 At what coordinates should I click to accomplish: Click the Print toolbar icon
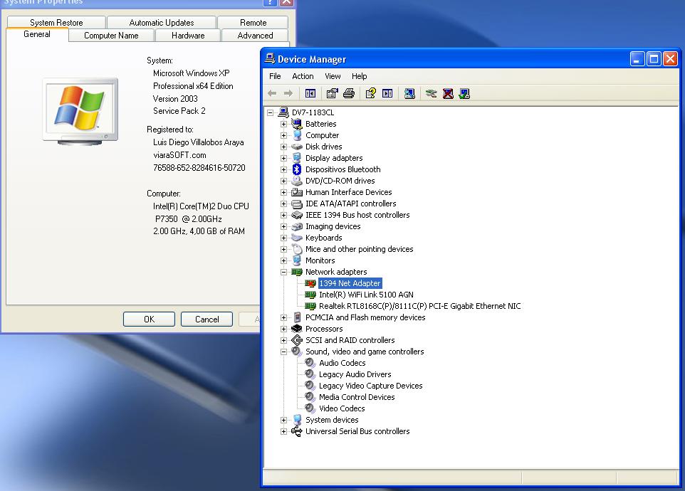(x=349, y=93)
